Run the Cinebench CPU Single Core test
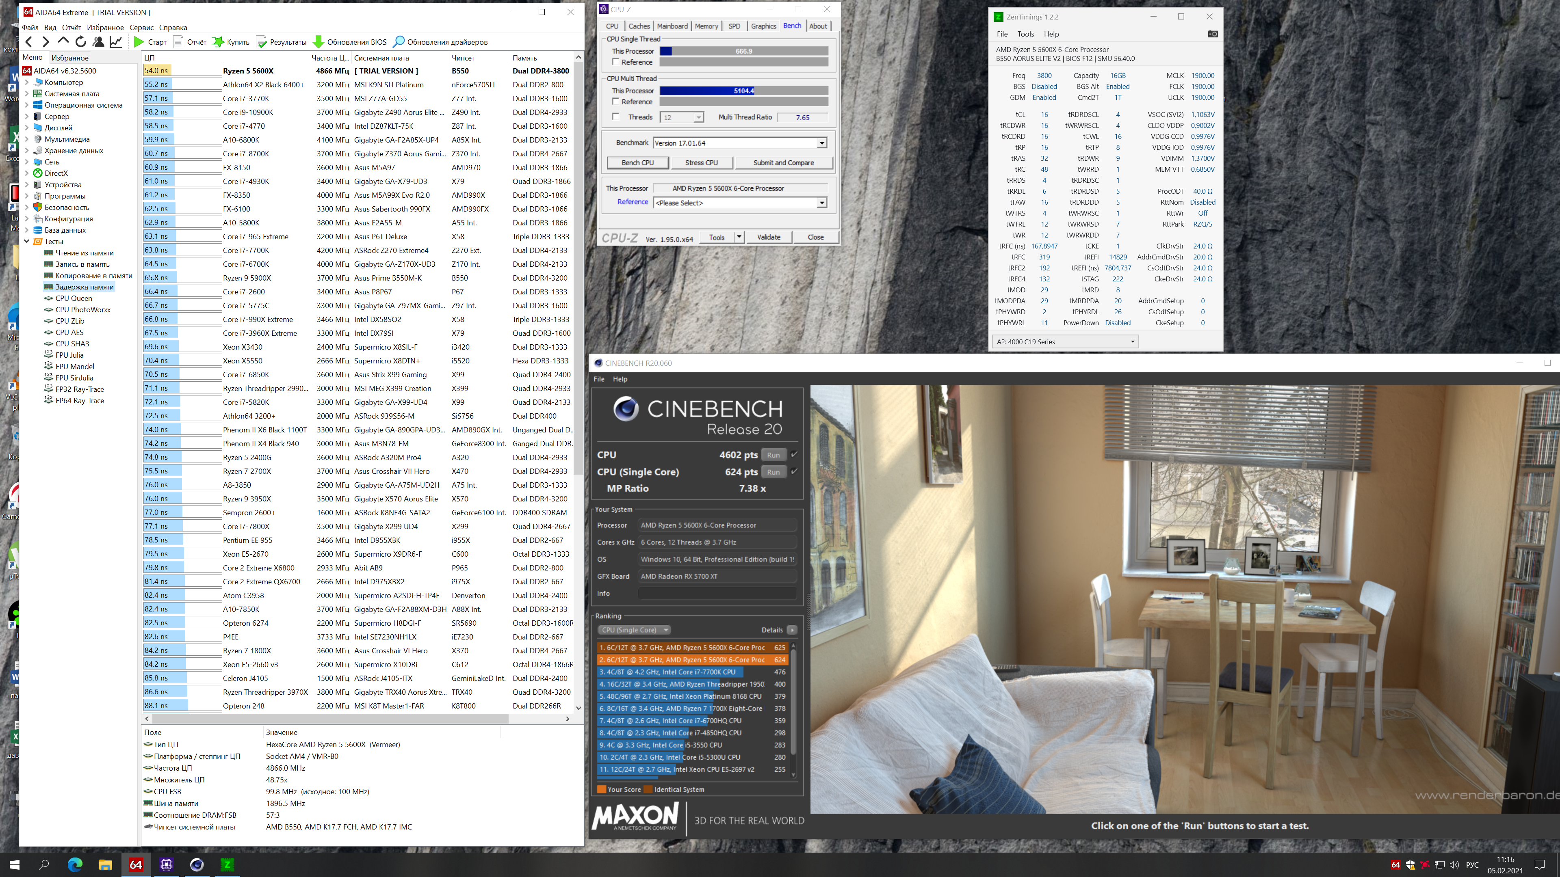This screenshot has height=877, width=1560. [x=773, y=472]
